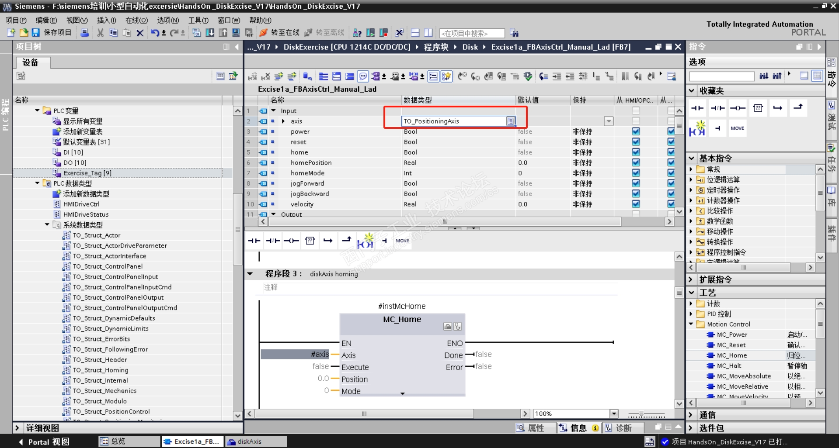Click the copy icon in main toolbar

[x=114, y=33]
